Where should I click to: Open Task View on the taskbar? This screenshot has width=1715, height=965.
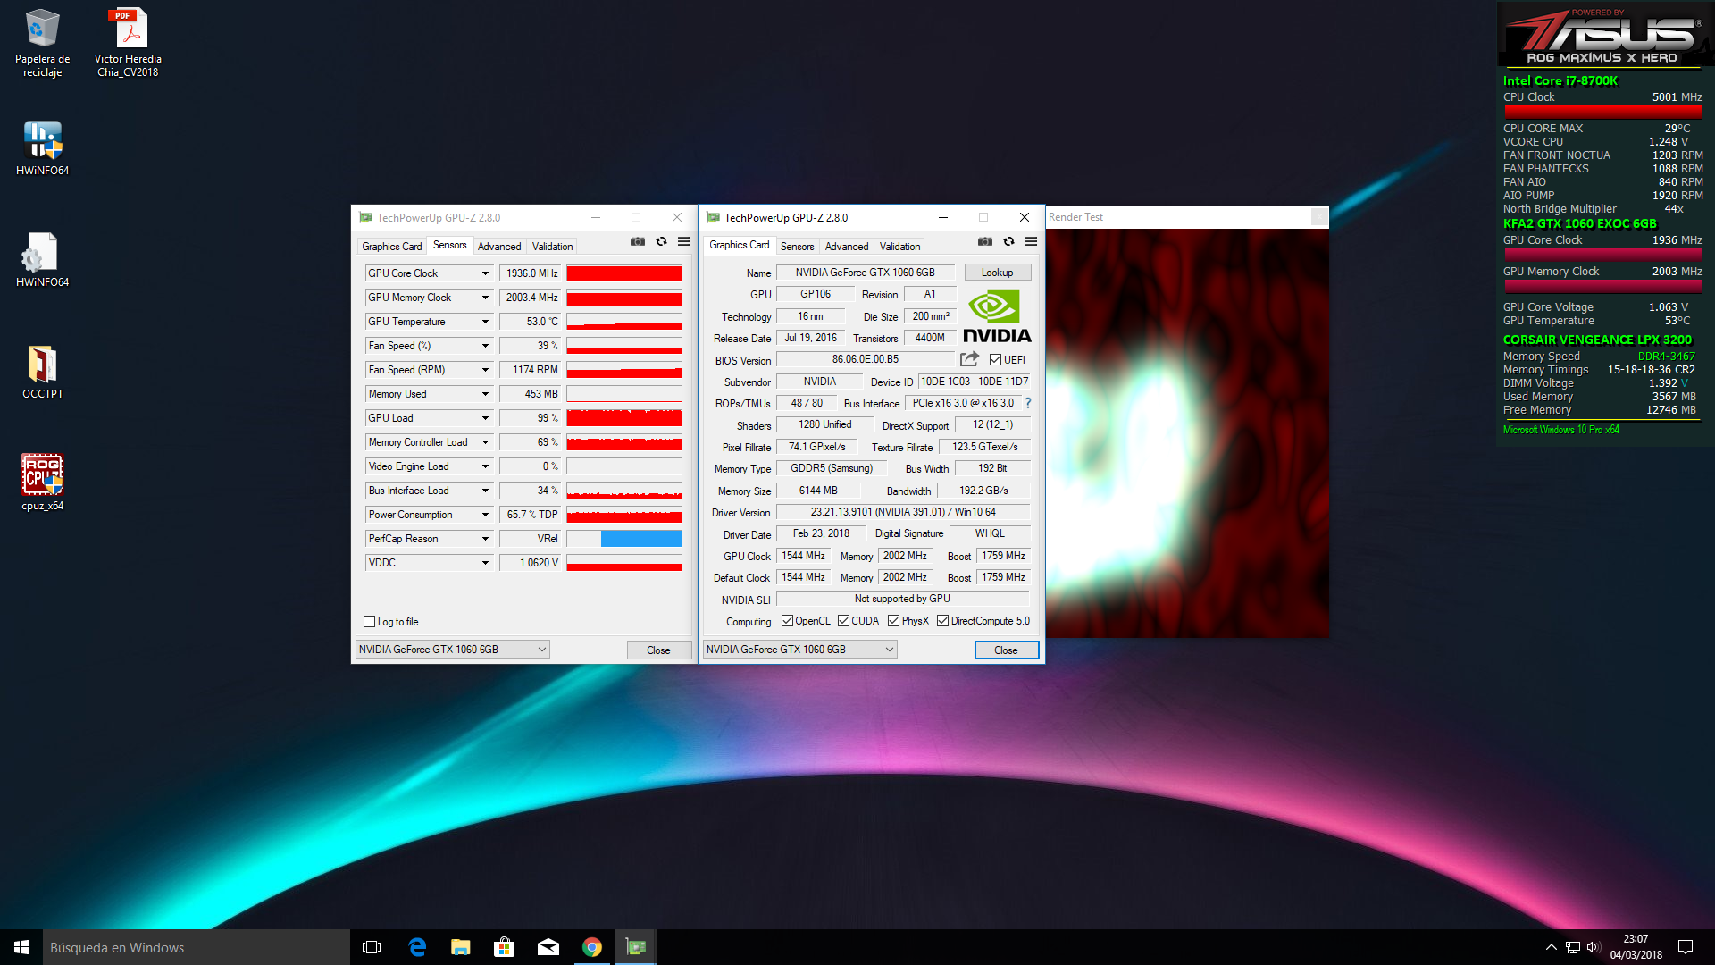pyautogui.click(x=372, y=947)
